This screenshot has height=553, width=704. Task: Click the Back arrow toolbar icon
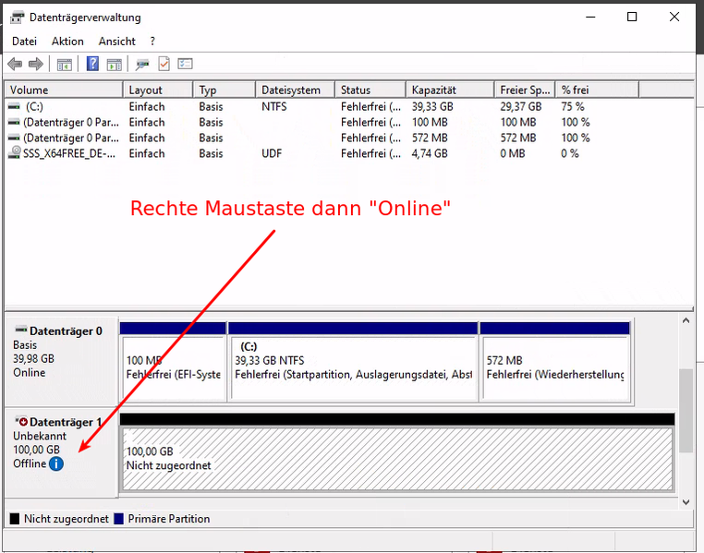pyautogui.click(x=15, y=64)
